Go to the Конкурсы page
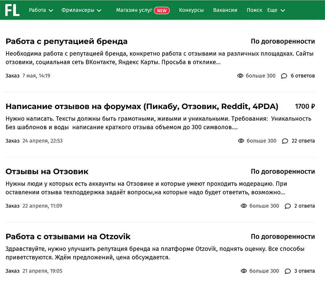Viewport: 325px width, 282px height. [191, 10]
